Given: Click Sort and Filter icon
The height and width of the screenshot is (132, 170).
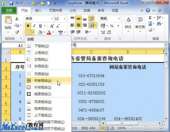Looking at the screenshot, I should (x=159, y=18).
